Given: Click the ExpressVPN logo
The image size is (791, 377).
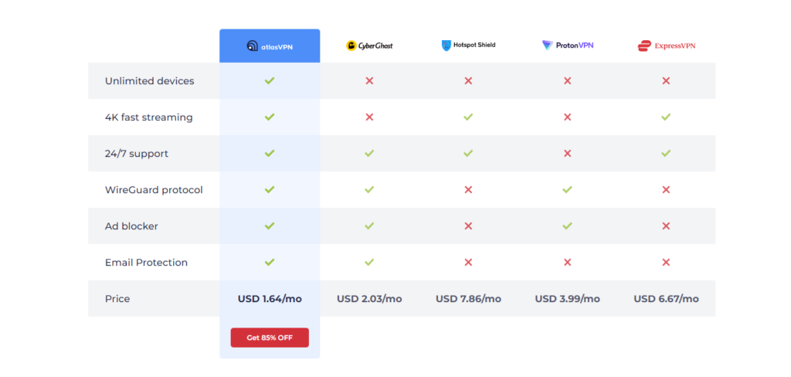Looking at the screenshot, I should [666, 46].
